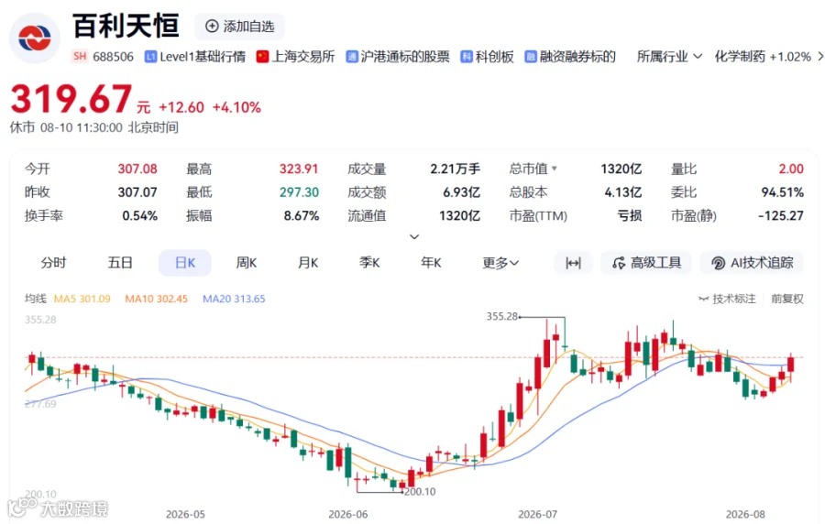
Task: Click the 最高 323.91 value
Action: 299,169
